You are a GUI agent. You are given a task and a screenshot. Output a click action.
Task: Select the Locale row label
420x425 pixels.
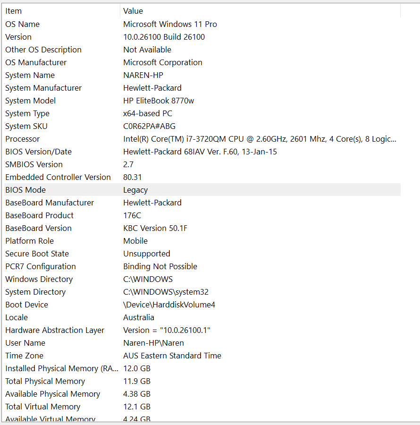click(x=17, y=317)
